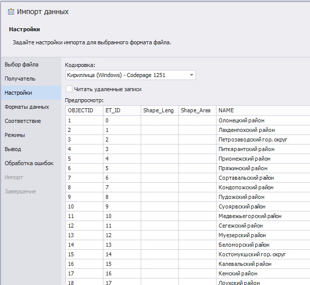Open the Вывод step in sidebar

coord(13,149)
